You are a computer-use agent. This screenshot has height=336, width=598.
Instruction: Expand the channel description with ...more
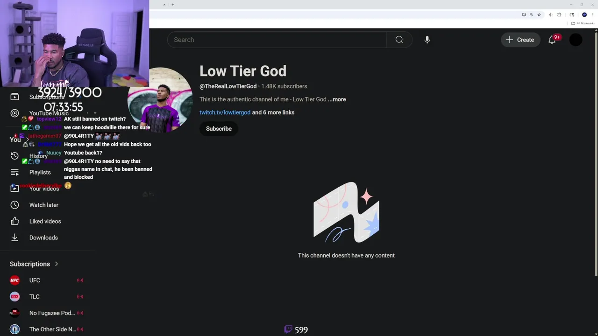[337, 99]
